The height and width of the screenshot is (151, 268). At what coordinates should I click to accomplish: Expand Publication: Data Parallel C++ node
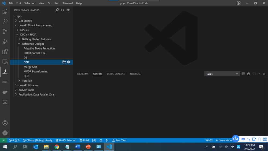16,95
